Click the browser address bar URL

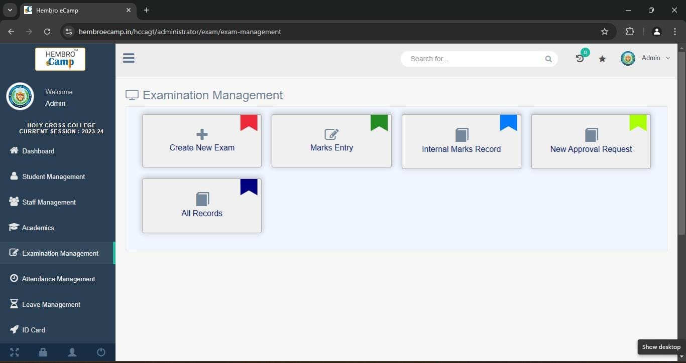(180, 32)
